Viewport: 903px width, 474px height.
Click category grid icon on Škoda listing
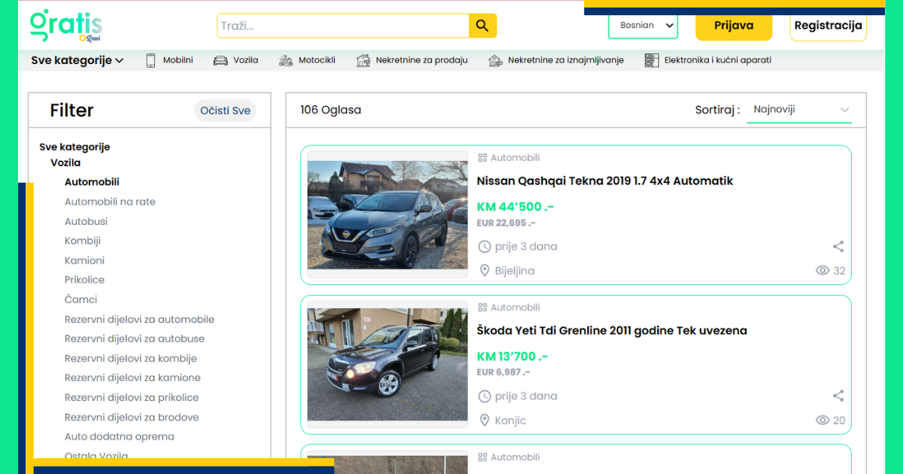pos(482,308)
